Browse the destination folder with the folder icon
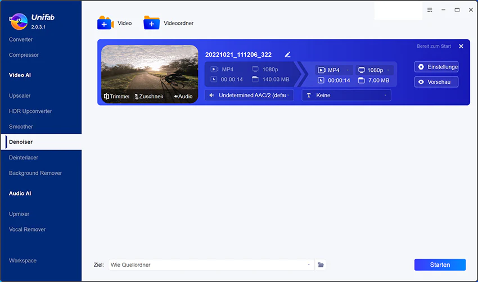 tap(321, 265)
